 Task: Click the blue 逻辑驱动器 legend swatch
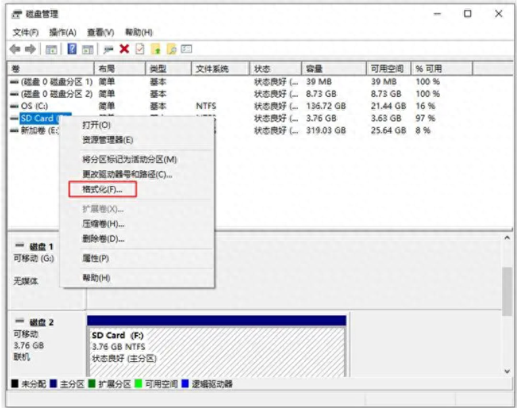[185, 384]
